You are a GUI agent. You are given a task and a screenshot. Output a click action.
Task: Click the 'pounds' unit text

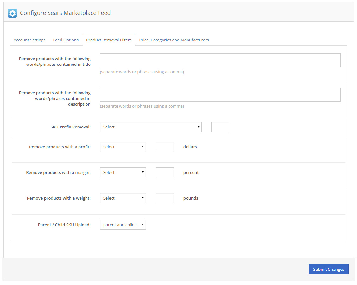click(191, 198)
